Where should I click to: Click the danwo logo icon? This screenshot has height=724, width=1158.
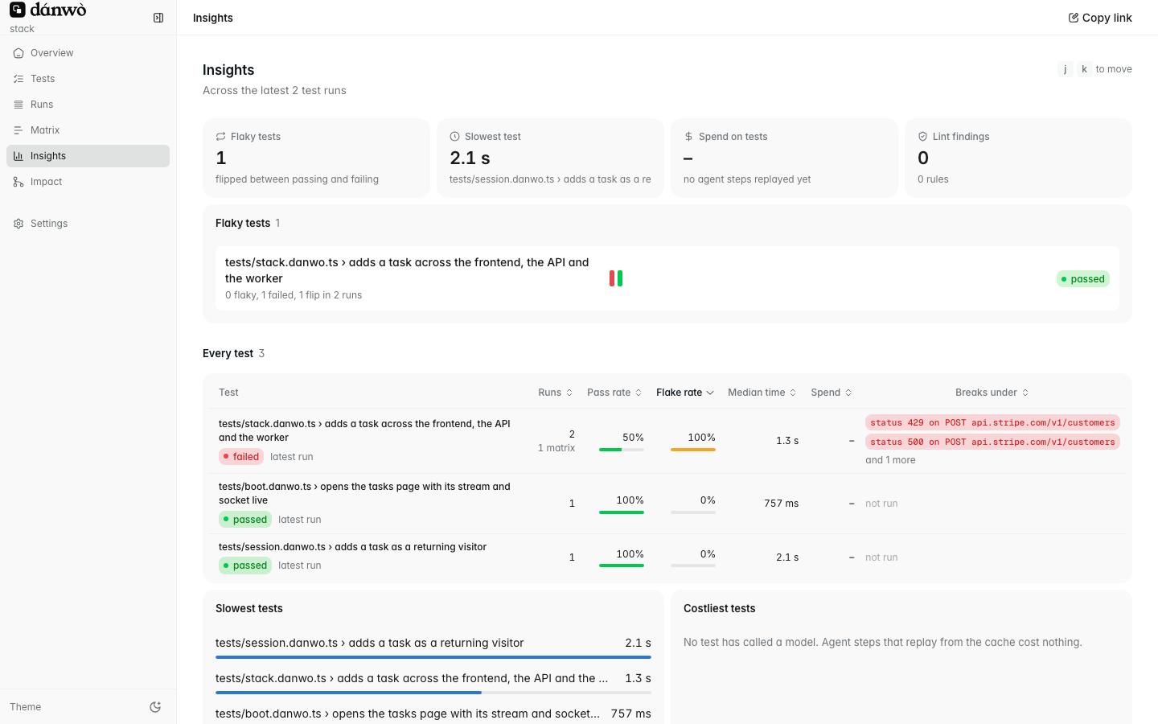tap(17, 10)
